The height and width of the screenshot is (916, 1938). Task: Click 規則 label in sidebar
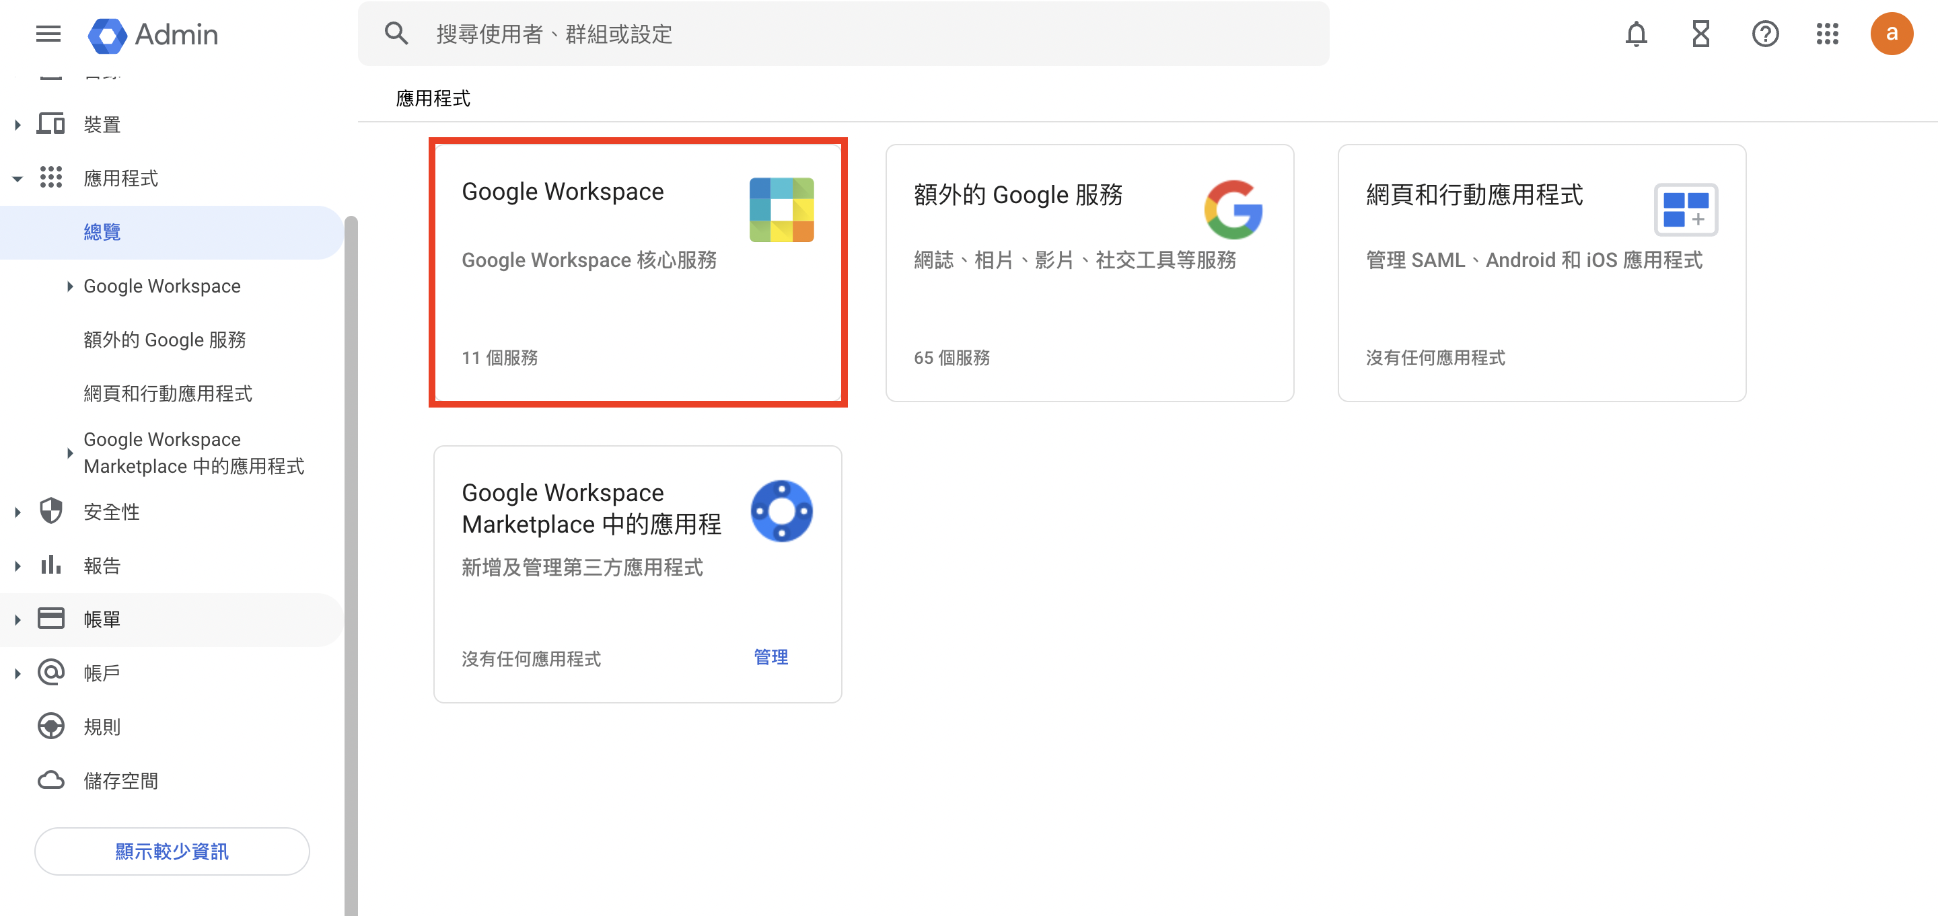102,727
